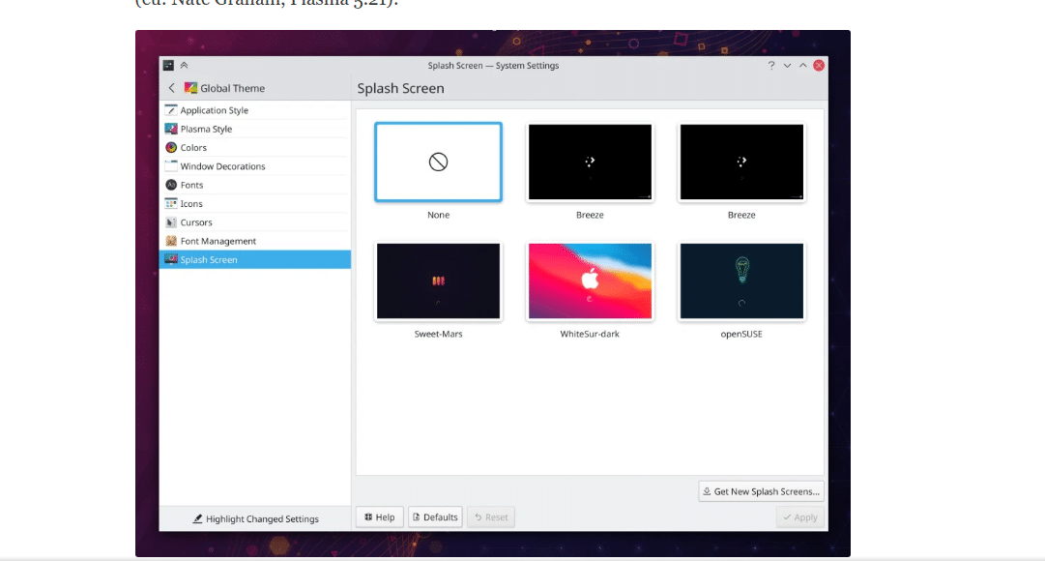Viewport: 1045px width, 561px height.
Task: Choose the Sweet-Mars splash screen thumbnail
Action: click(439, 280)
